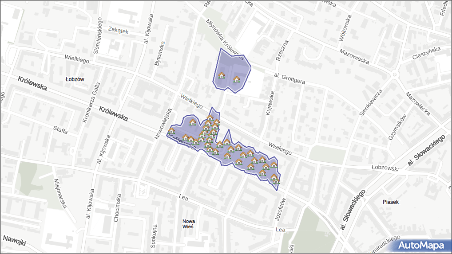The height and width of the screenshot is (254, 452).
Task: Select the Królewska label below Łobzów
Action: tap(32, 83)
